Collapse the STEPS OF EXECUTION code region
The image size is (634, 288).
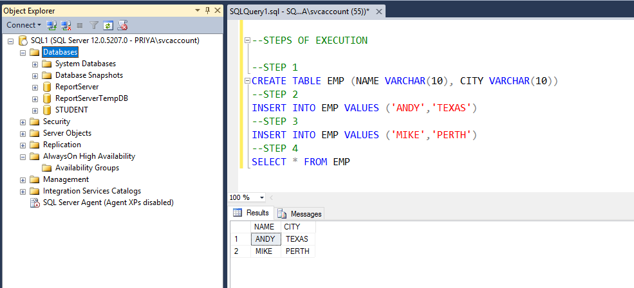pyautogui.click(x=248, y=40)
